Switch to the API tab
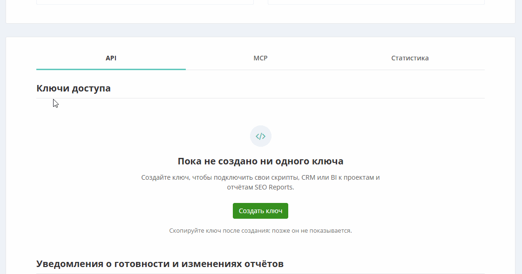Viewport: 522px width, 274px height. (111, 58)
